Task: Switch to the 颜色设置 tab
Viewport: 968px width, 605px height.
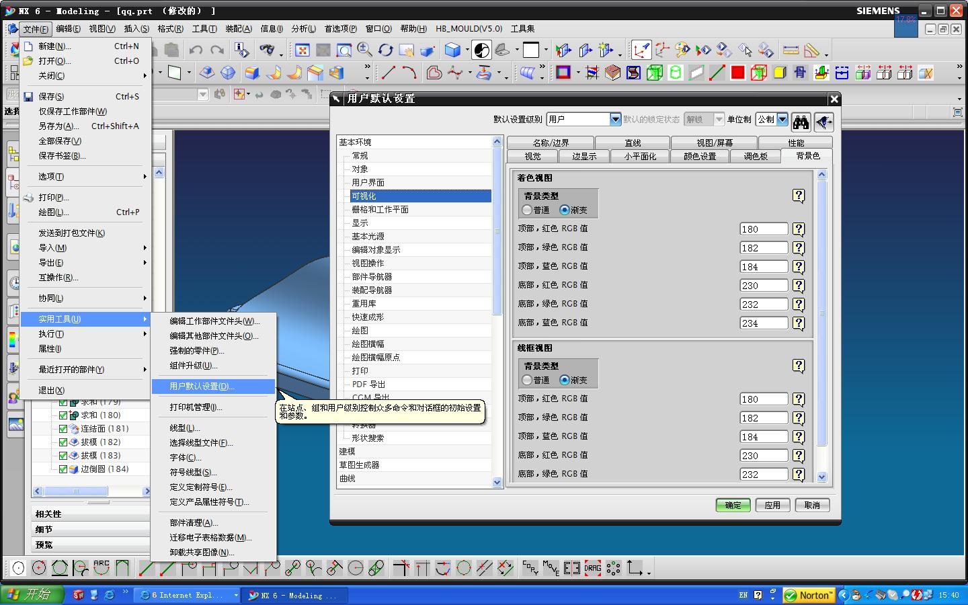Action: [700, 156]
